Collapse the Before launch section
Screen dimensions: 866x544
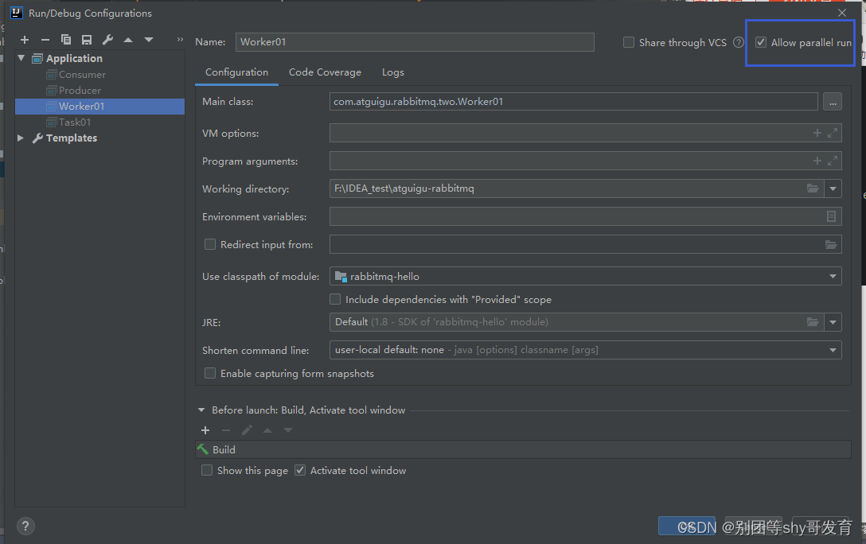(201, 410)
